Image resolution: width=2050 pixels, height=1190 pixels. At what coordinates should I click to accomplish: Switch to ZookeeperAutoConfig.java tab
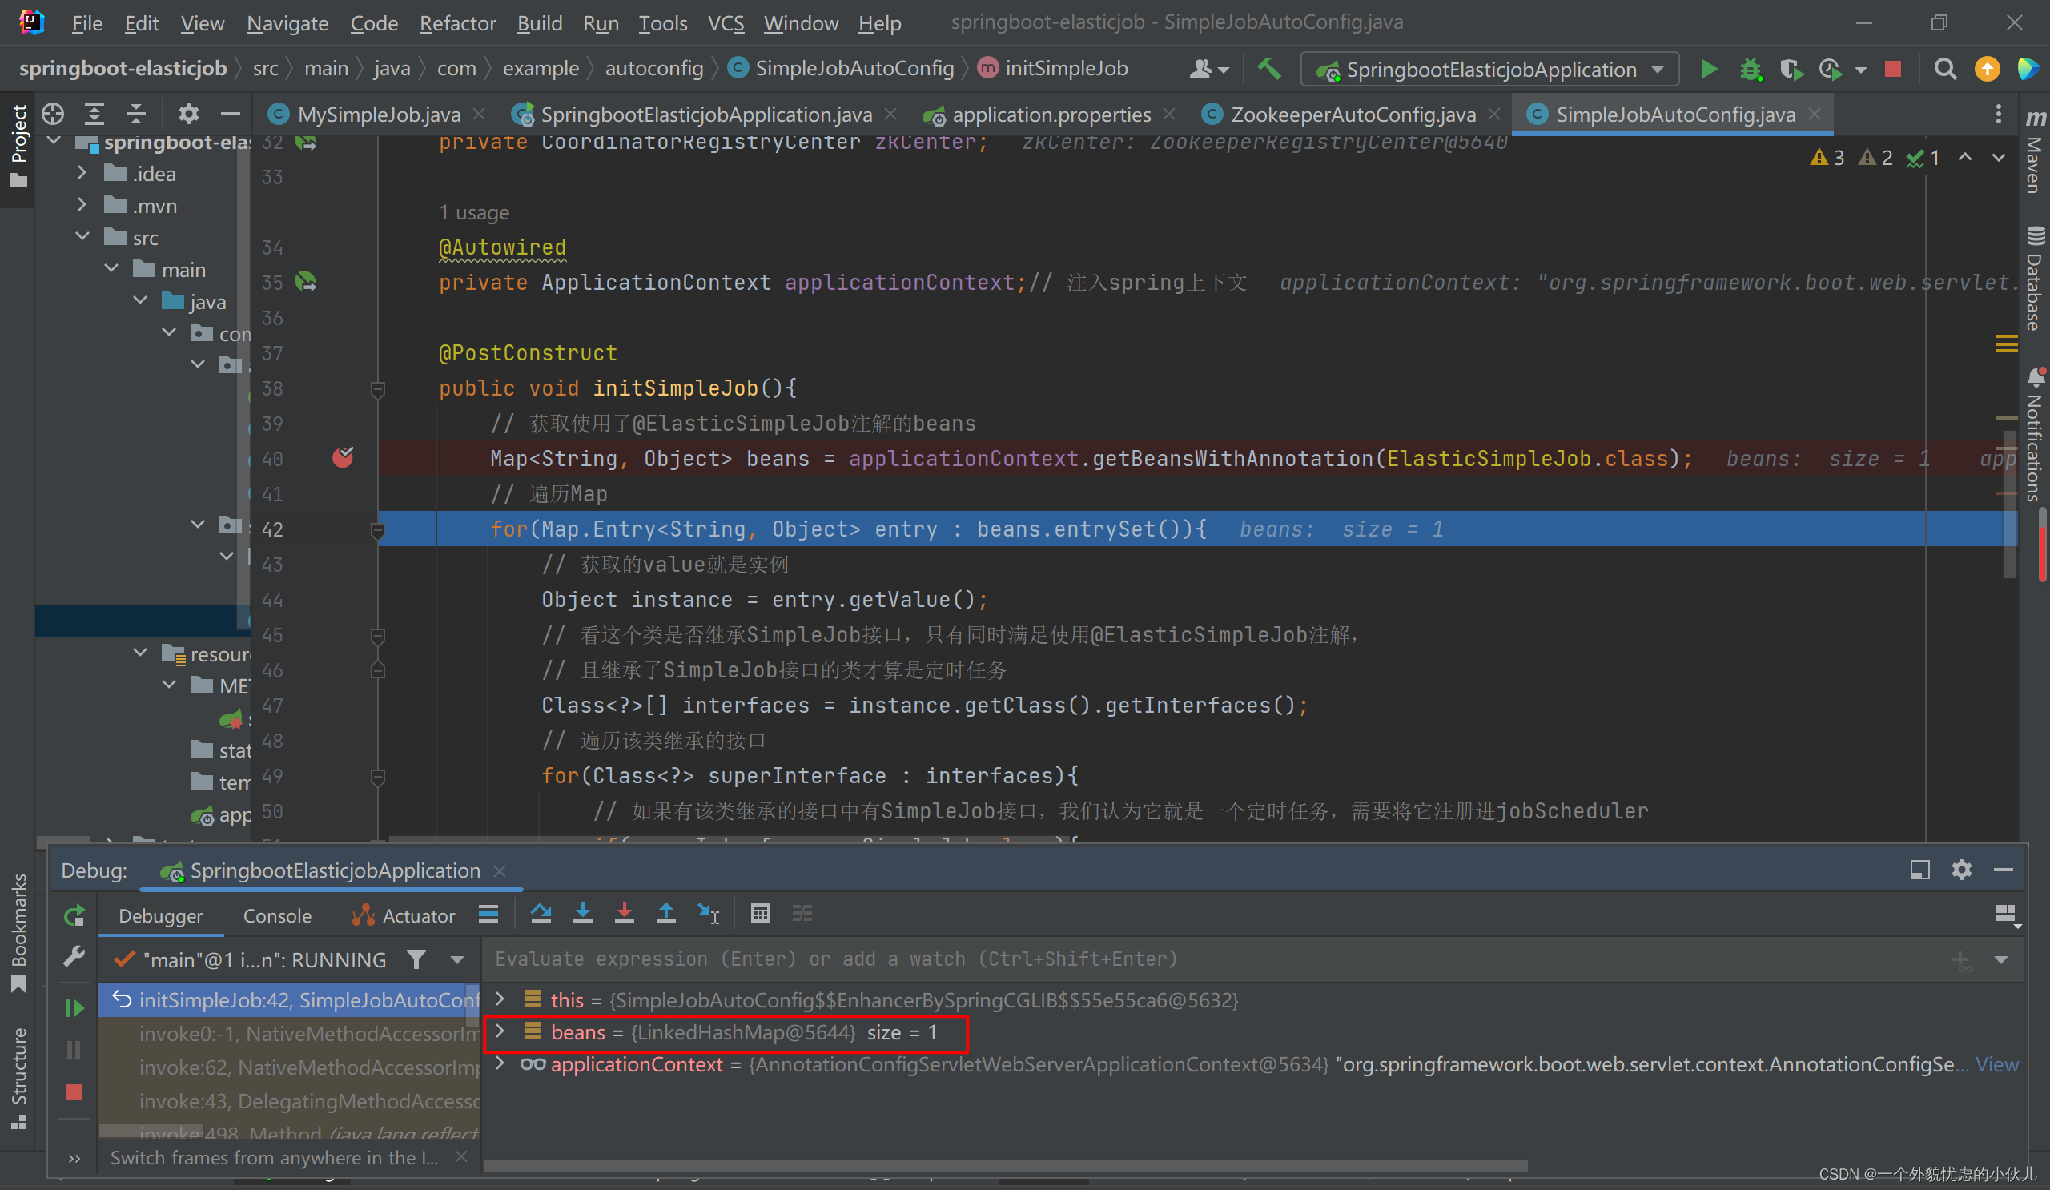(1353, 115)
